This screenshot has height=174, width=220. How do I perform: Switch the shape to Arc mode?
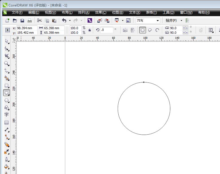pos(157,30)
